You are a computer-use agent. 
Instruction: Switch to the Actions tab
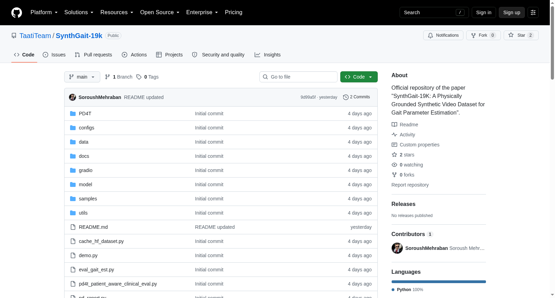(x=134, y=55)
